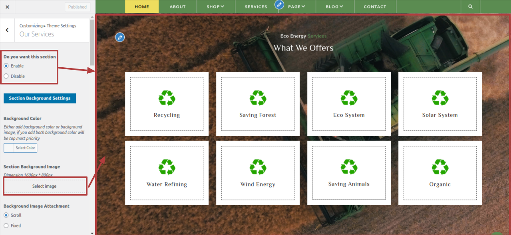Click the sidebar scrollbar down arrow
The height and width of the screenshot is (235, 511).
(92, 233)
